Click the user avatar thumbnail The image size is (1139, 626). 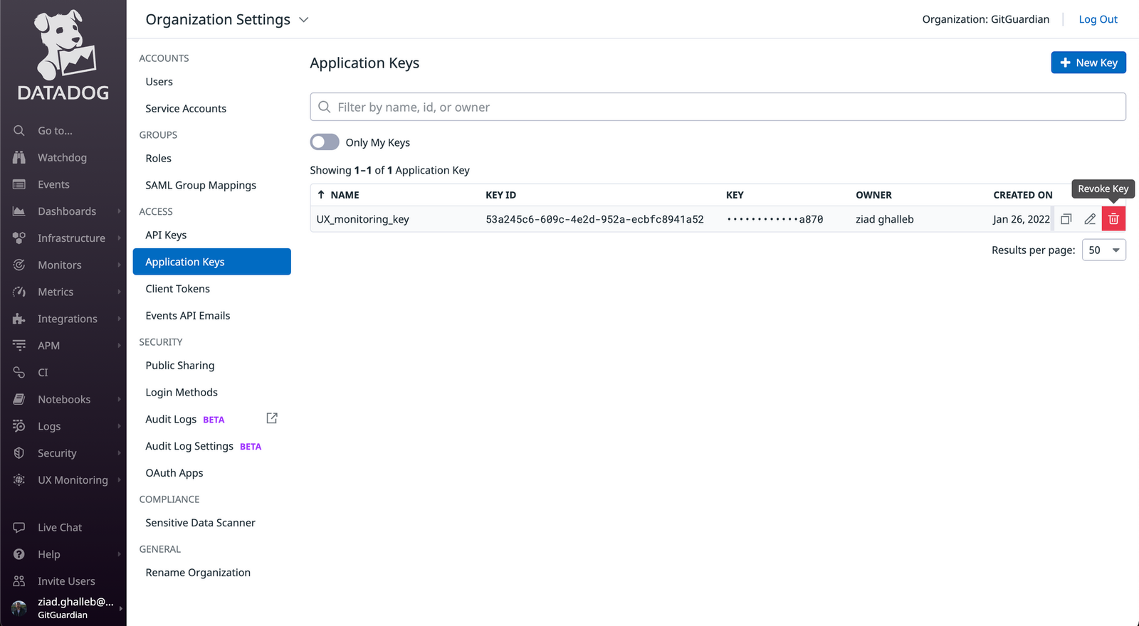pos(19,608)
